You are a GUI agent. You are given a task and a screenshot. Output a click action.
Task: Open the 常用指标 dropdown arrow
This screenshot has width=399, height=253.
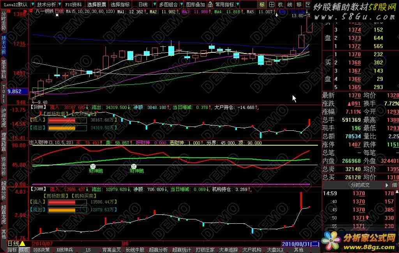(x=237, y=4)
